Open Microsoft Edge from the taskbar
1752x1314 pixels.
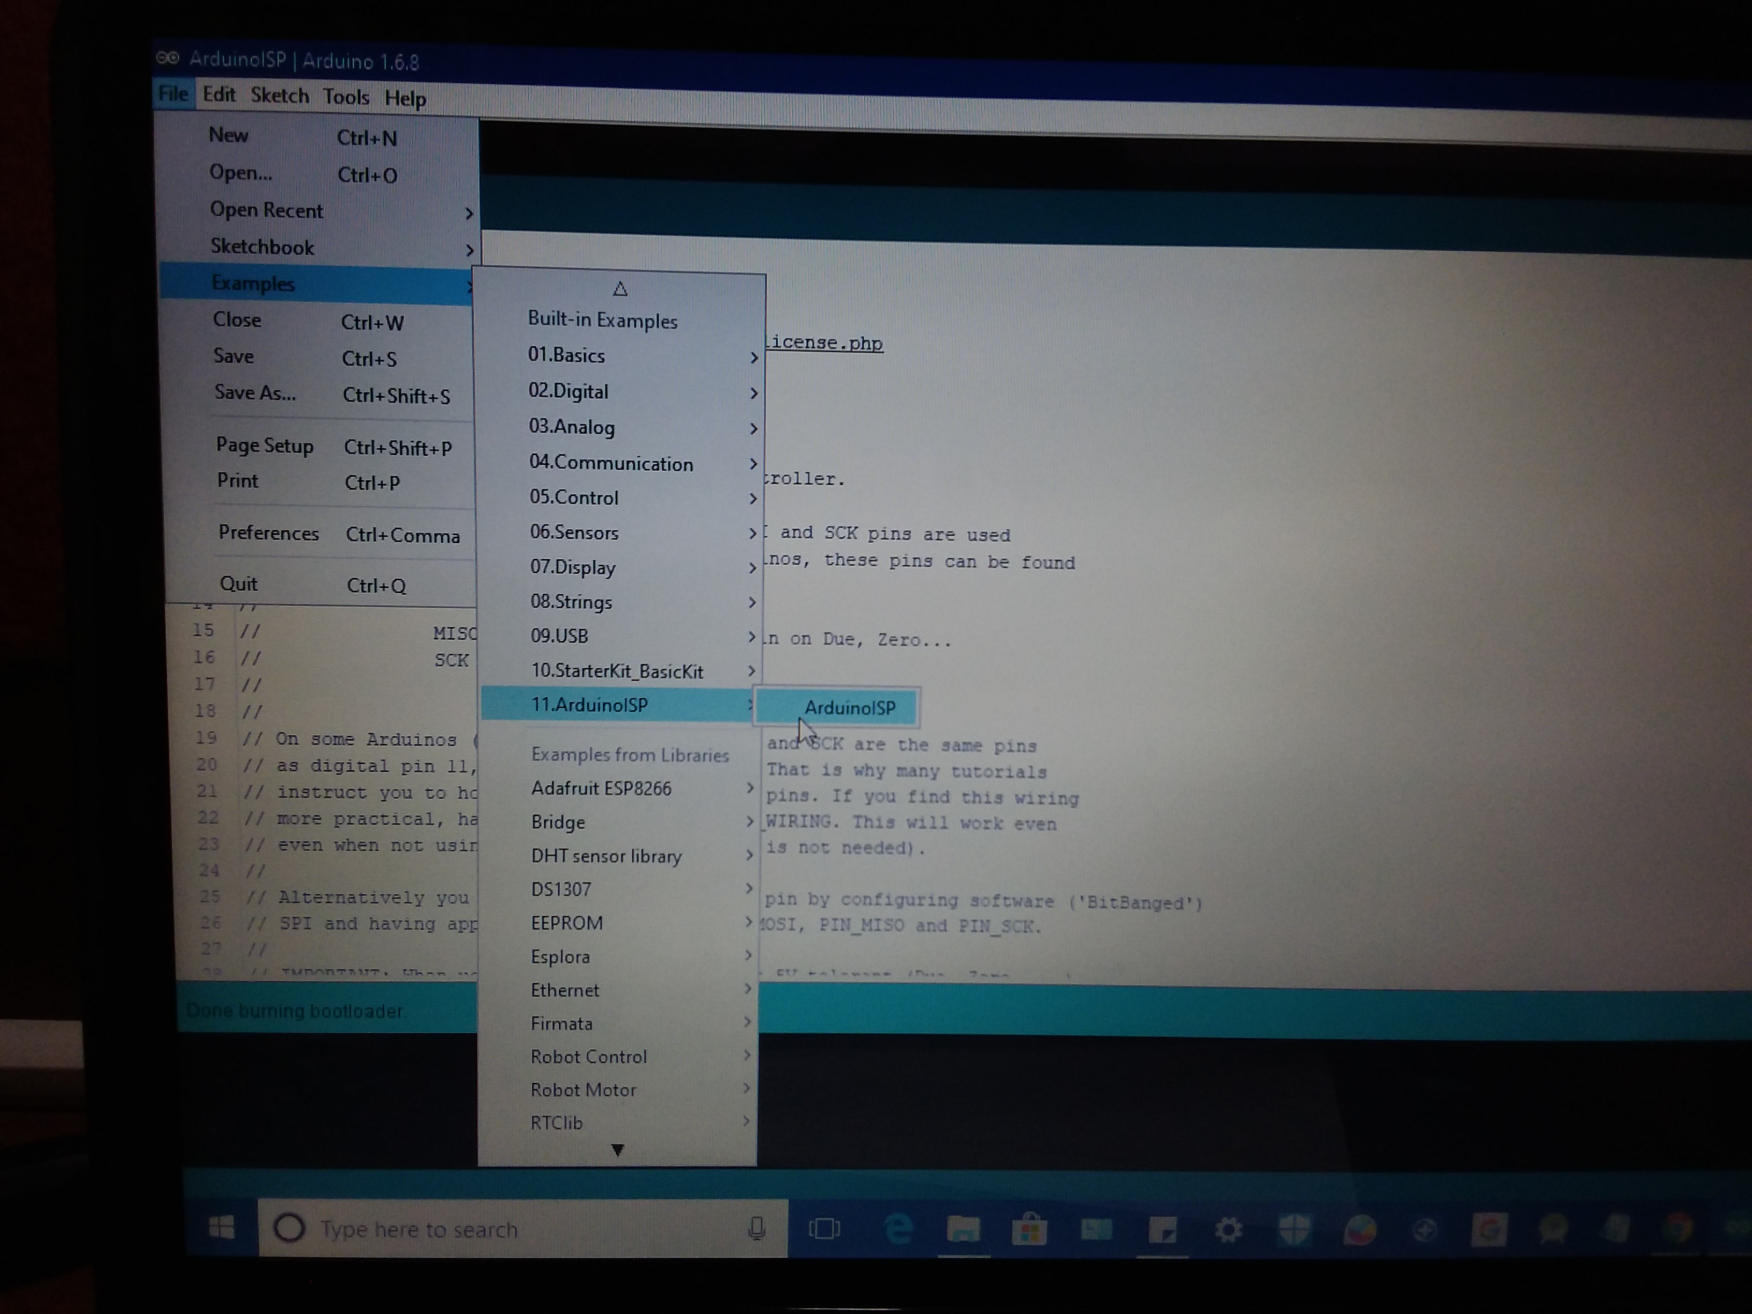click(x=897, y=1229)
